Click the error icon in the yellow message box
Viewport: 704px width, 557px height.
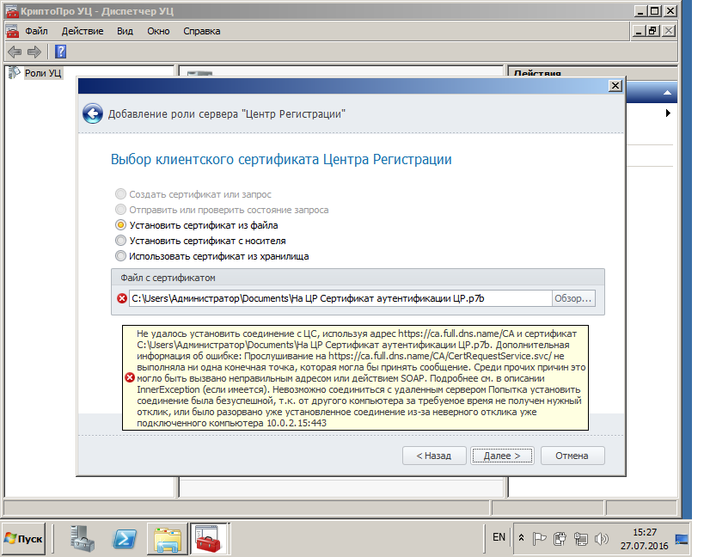click(x=130, y=378)
